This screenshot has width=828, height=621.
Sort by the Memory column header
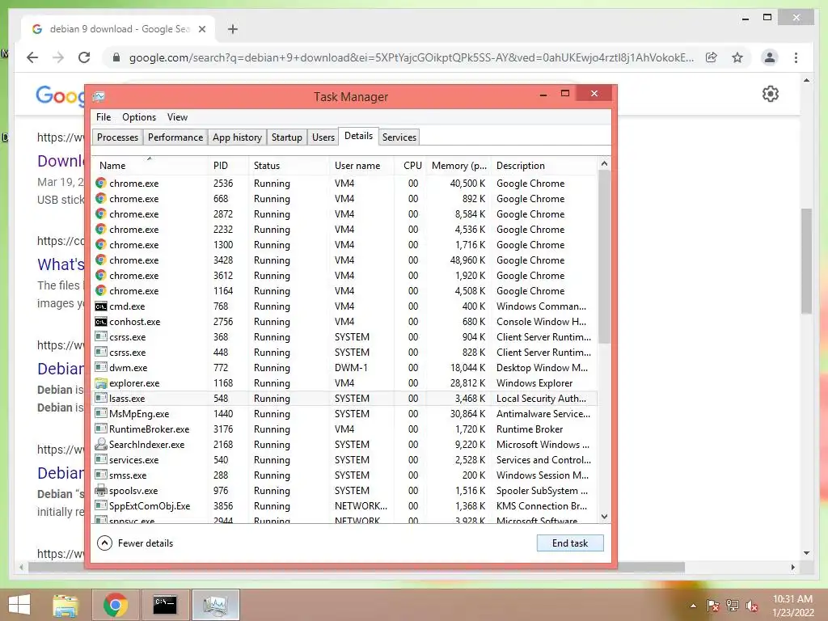tap(458, 165)
